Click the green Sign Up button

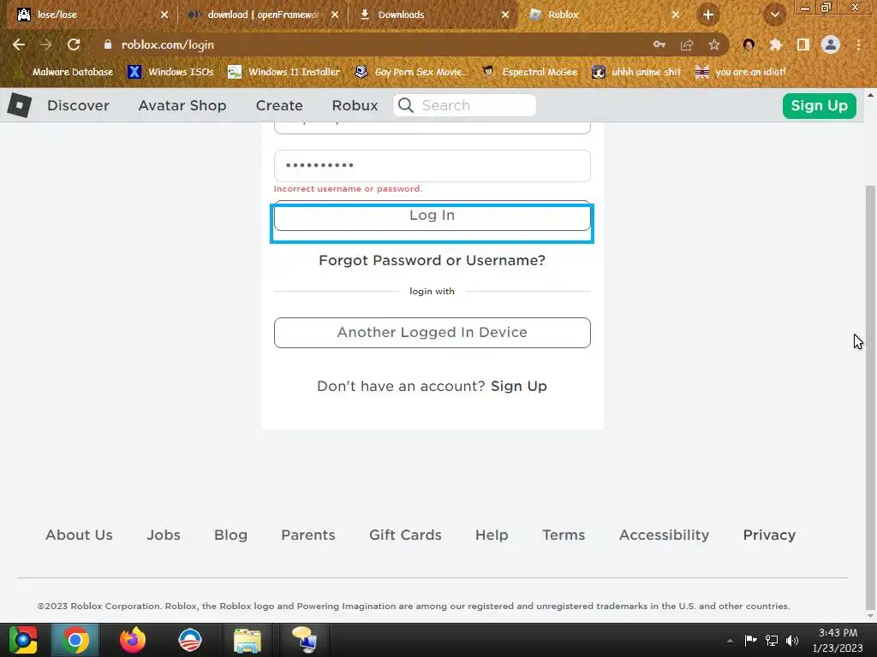tap(820, 105)
